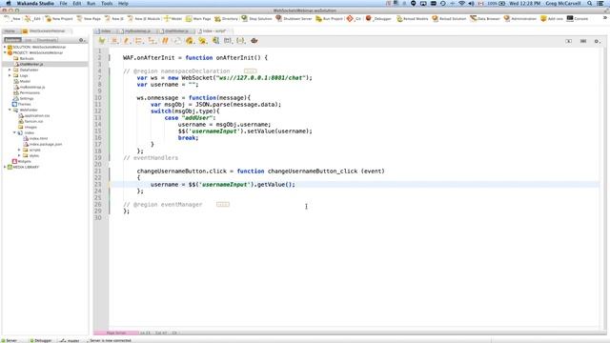Switch to the myBootstrap.js tab
This screenshot has width=610, height=343.
(x=136, y=30)
